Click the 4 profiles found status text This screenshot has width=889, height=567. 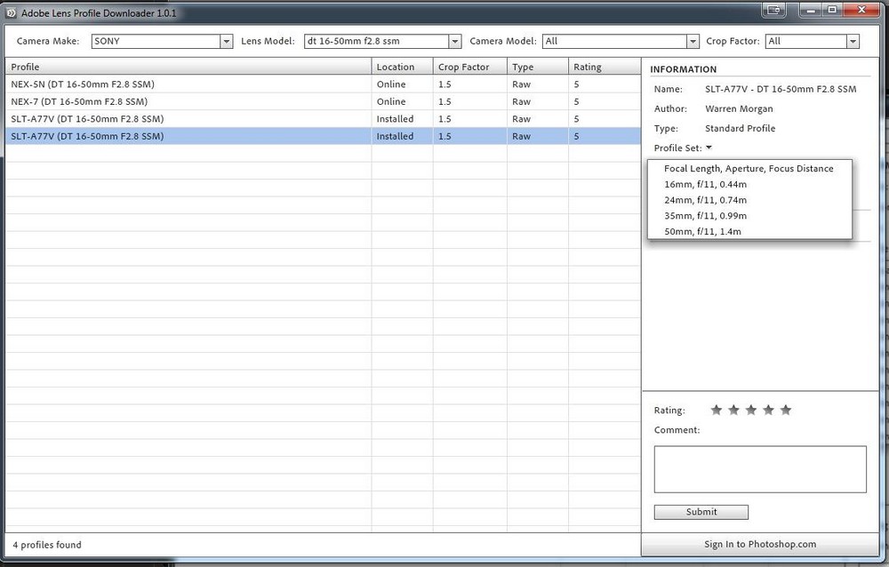pos(47,545)
